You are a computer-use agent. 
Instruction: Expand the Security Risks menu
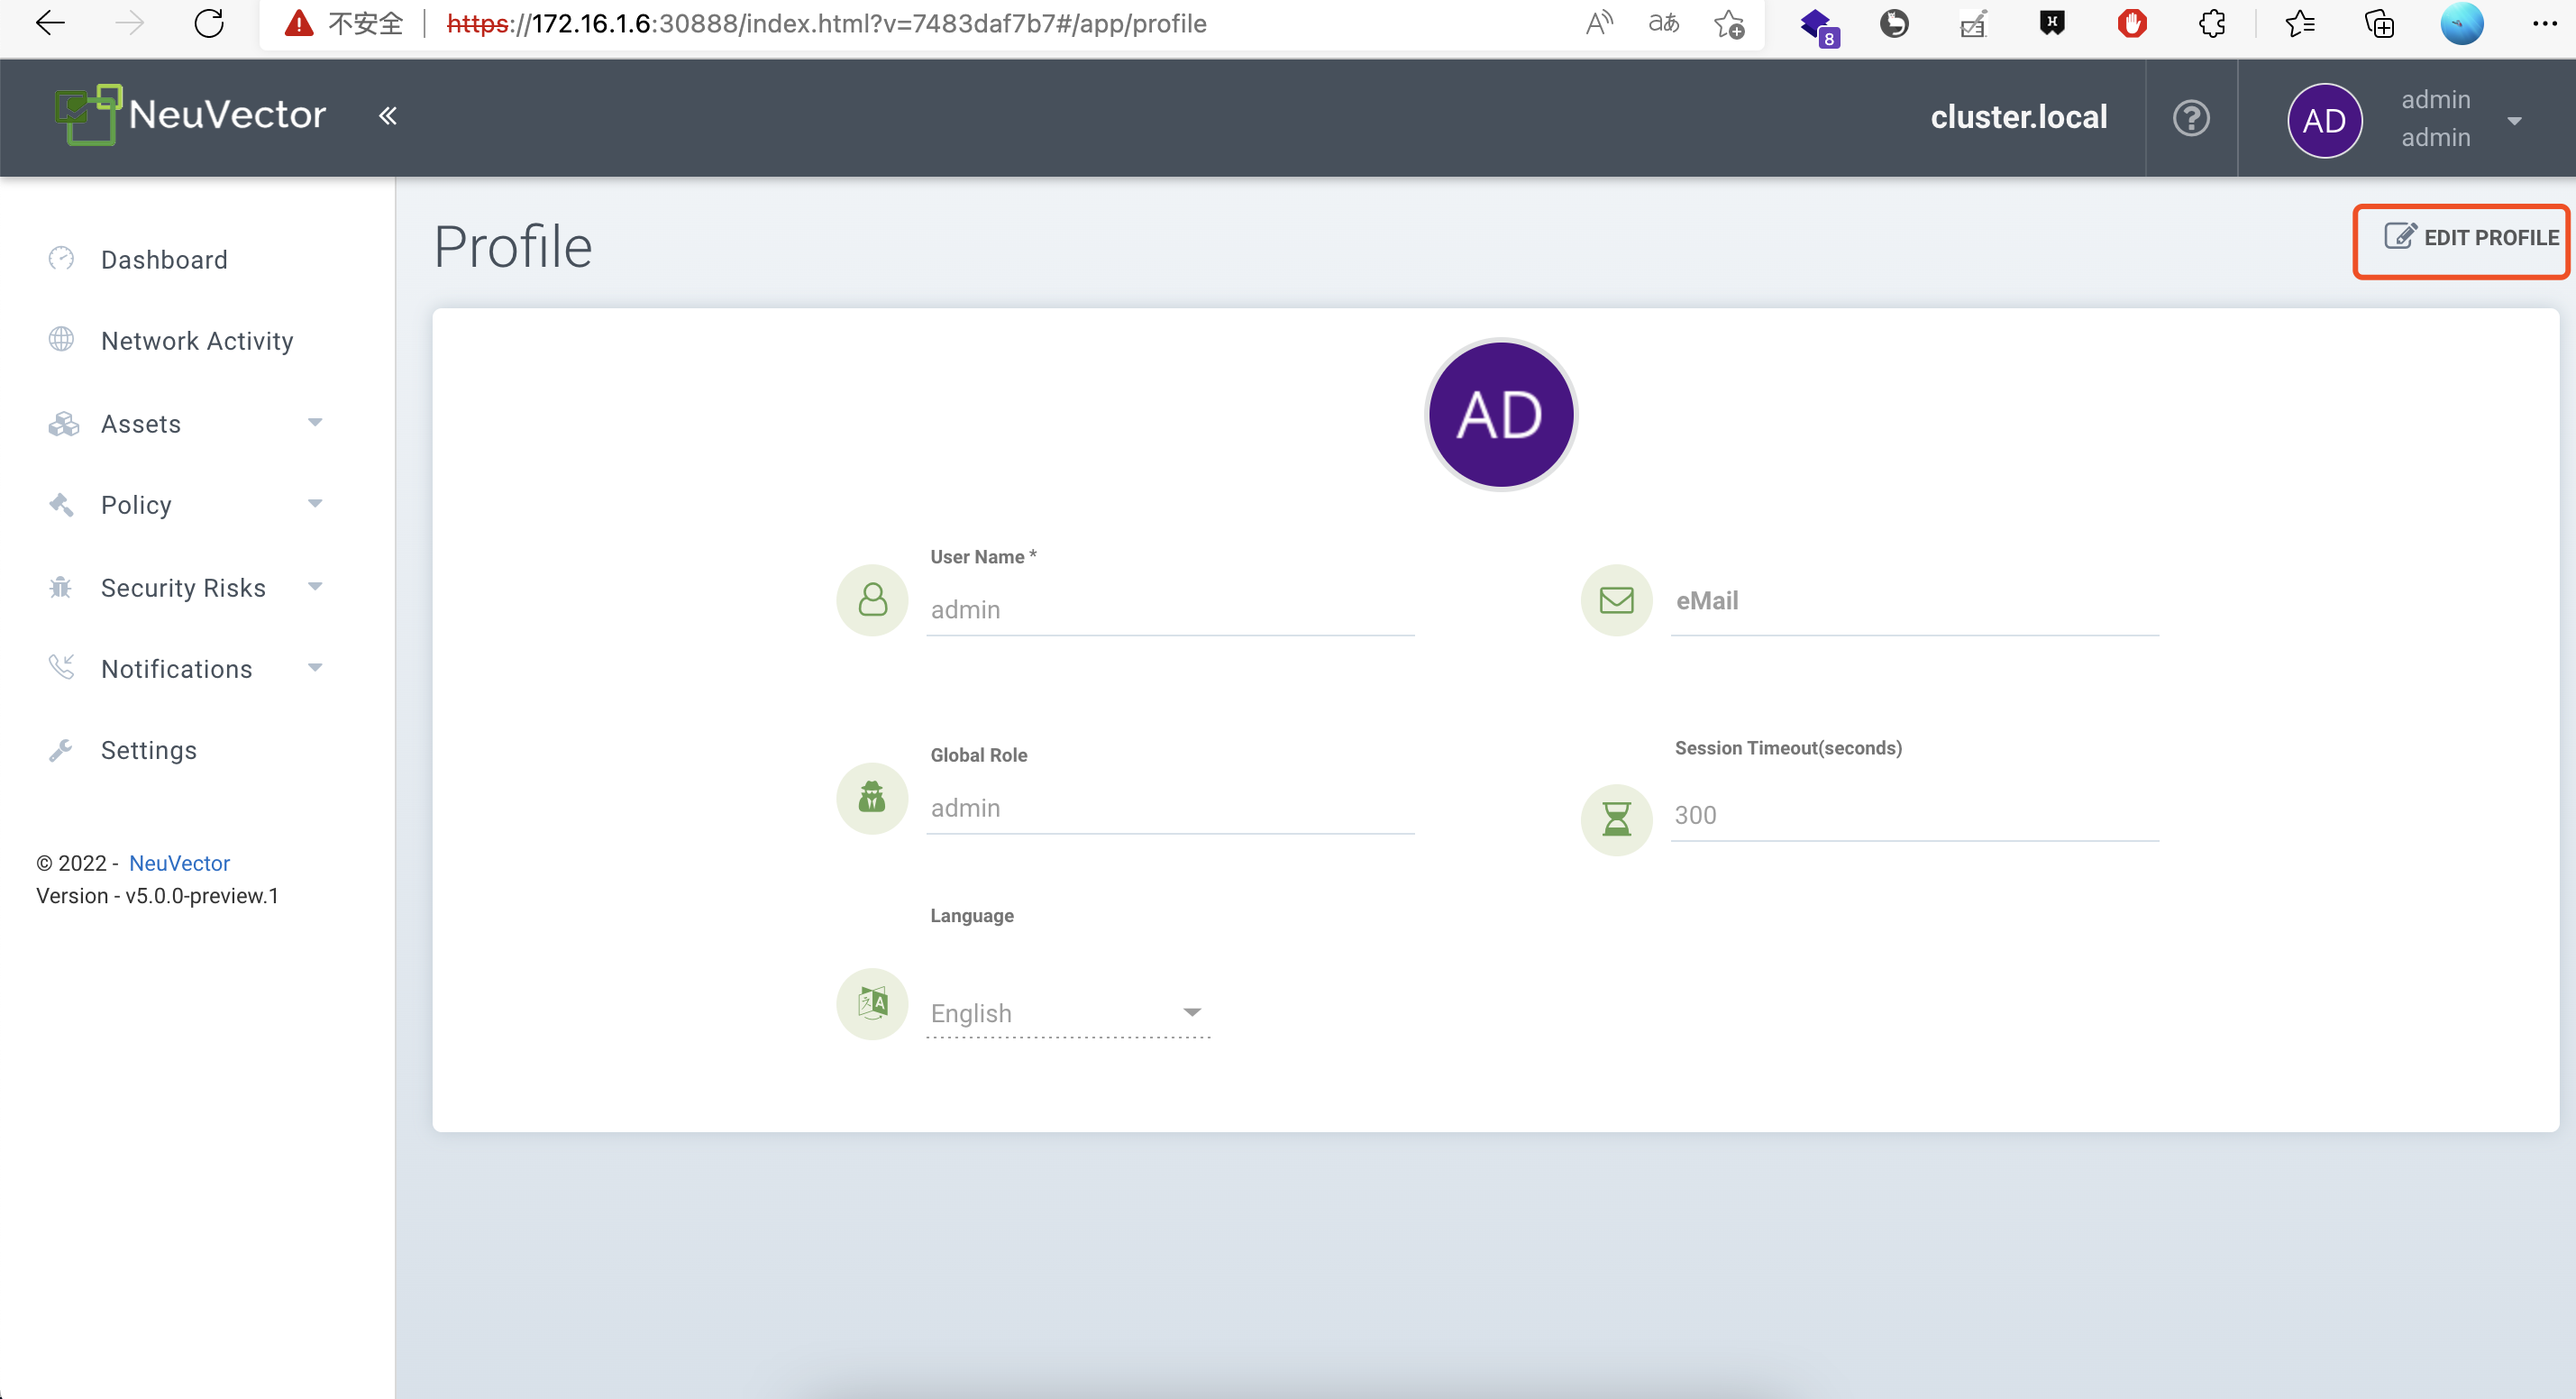point(185,587)
